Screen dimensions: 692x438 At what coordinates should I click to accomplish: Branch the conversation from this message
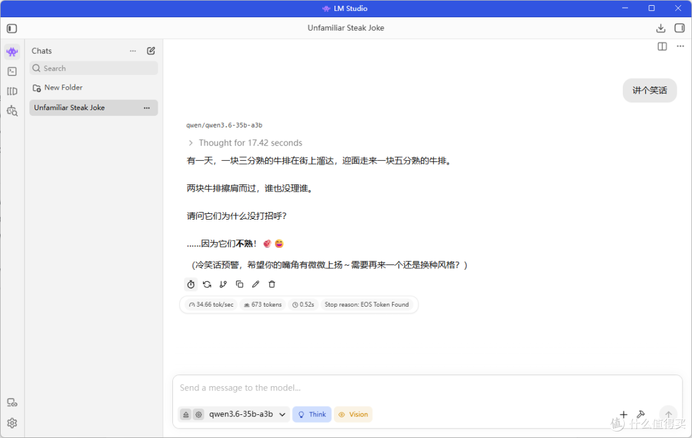[x=224, y=284]
